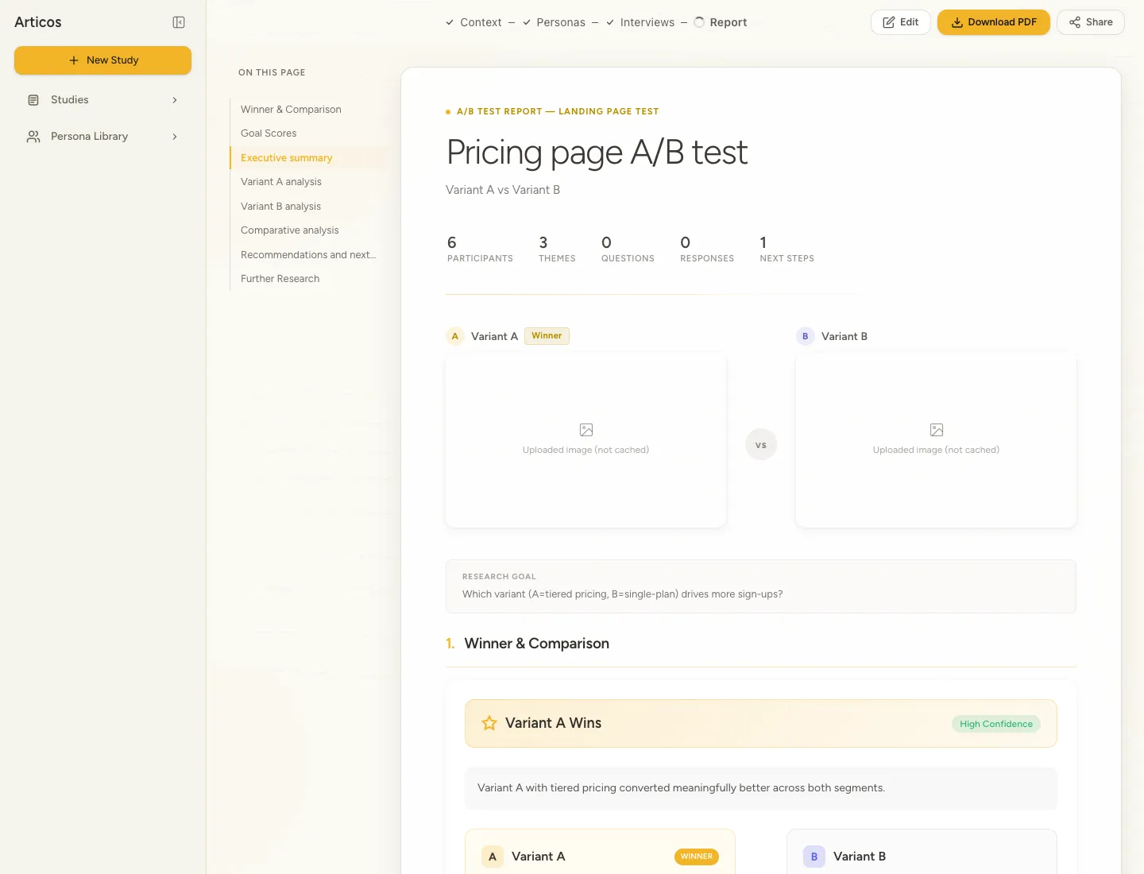The image size is (1144, 874).
Task: Open the Variant A uploaded image thumbnail
Action: [x=586, y=440]
